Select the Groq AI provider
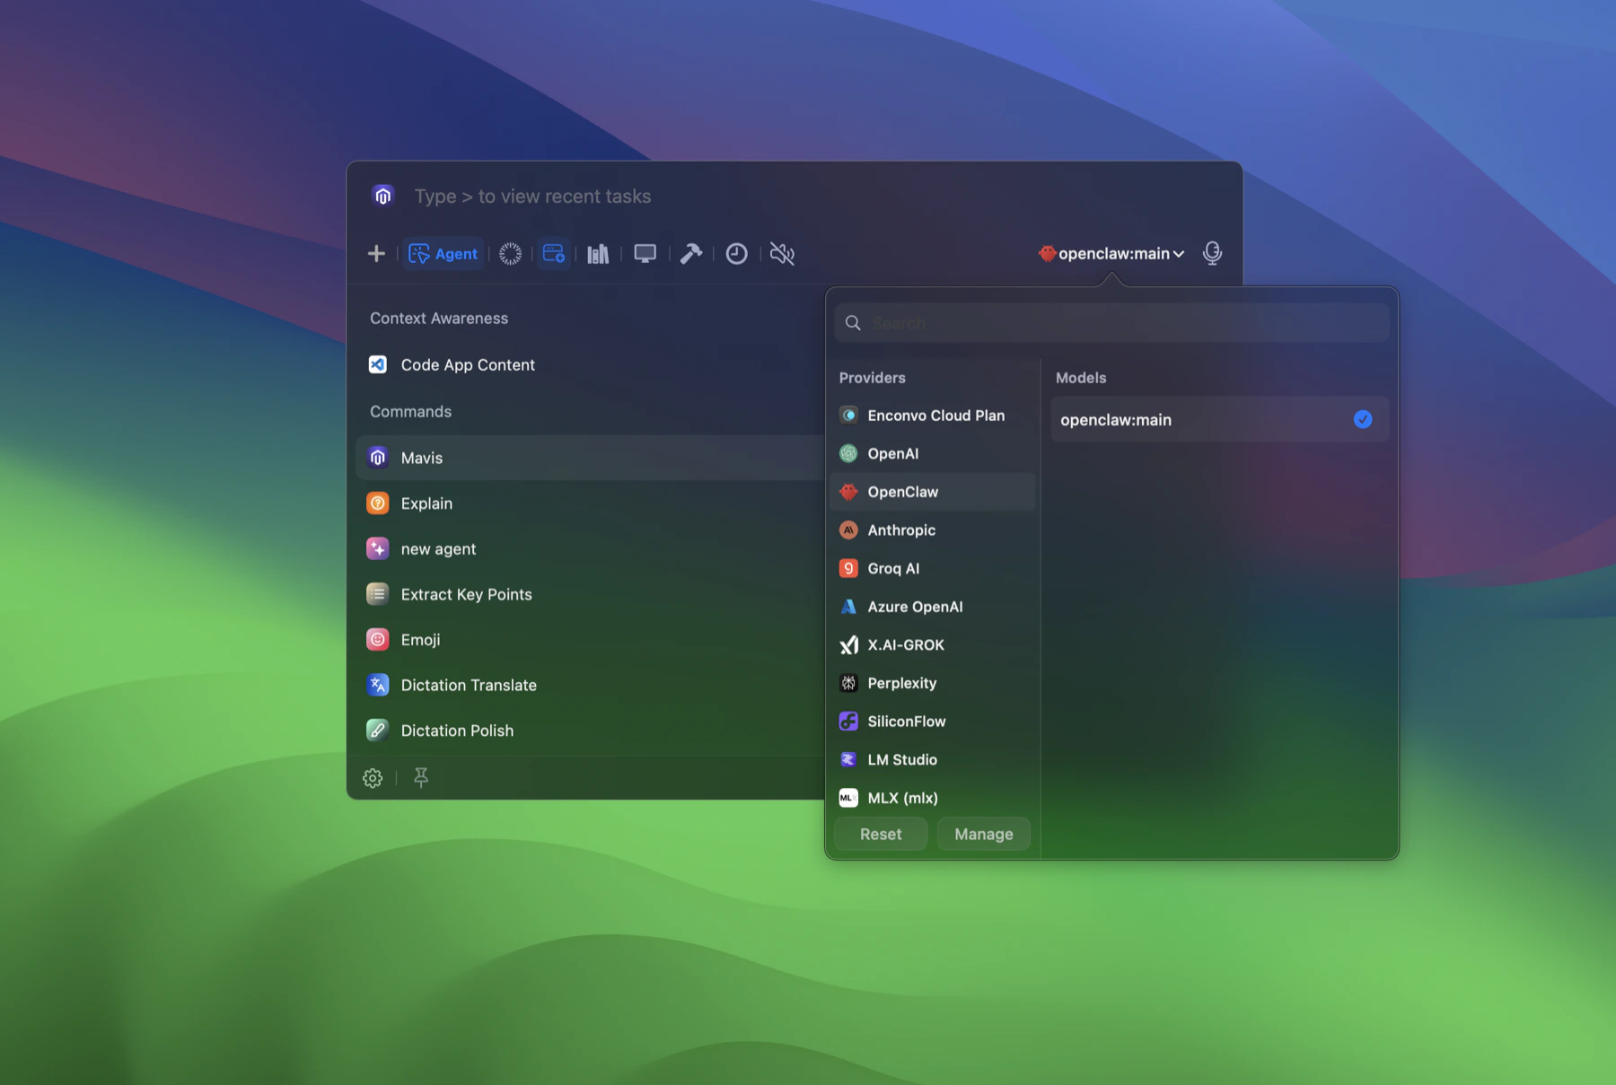 tap(933, 569)
